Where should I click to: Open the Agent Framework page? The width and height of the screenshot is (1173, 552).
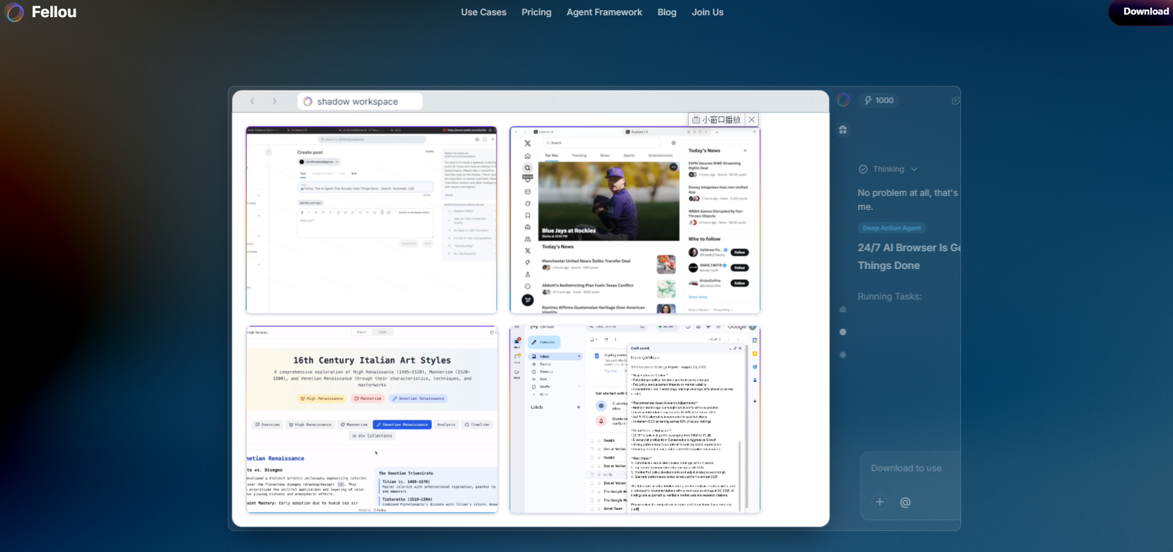pyautogui.click(x=604, y=12)
